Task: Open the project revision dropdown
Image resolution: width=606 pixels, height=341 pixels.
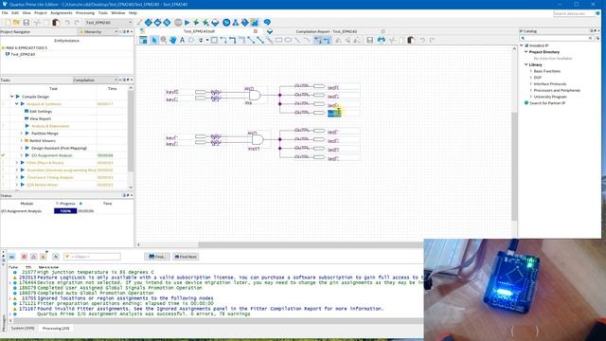Action: tap(109, 23)
